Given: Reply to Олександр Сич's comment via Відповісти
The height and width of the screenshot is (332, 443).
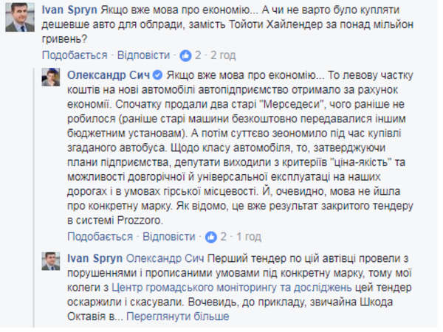Looking at the screenshot, I should point(169,237).
